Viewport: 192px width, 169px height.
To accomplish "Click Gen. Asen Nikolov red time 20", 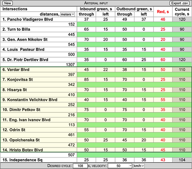I will [163, 40].
